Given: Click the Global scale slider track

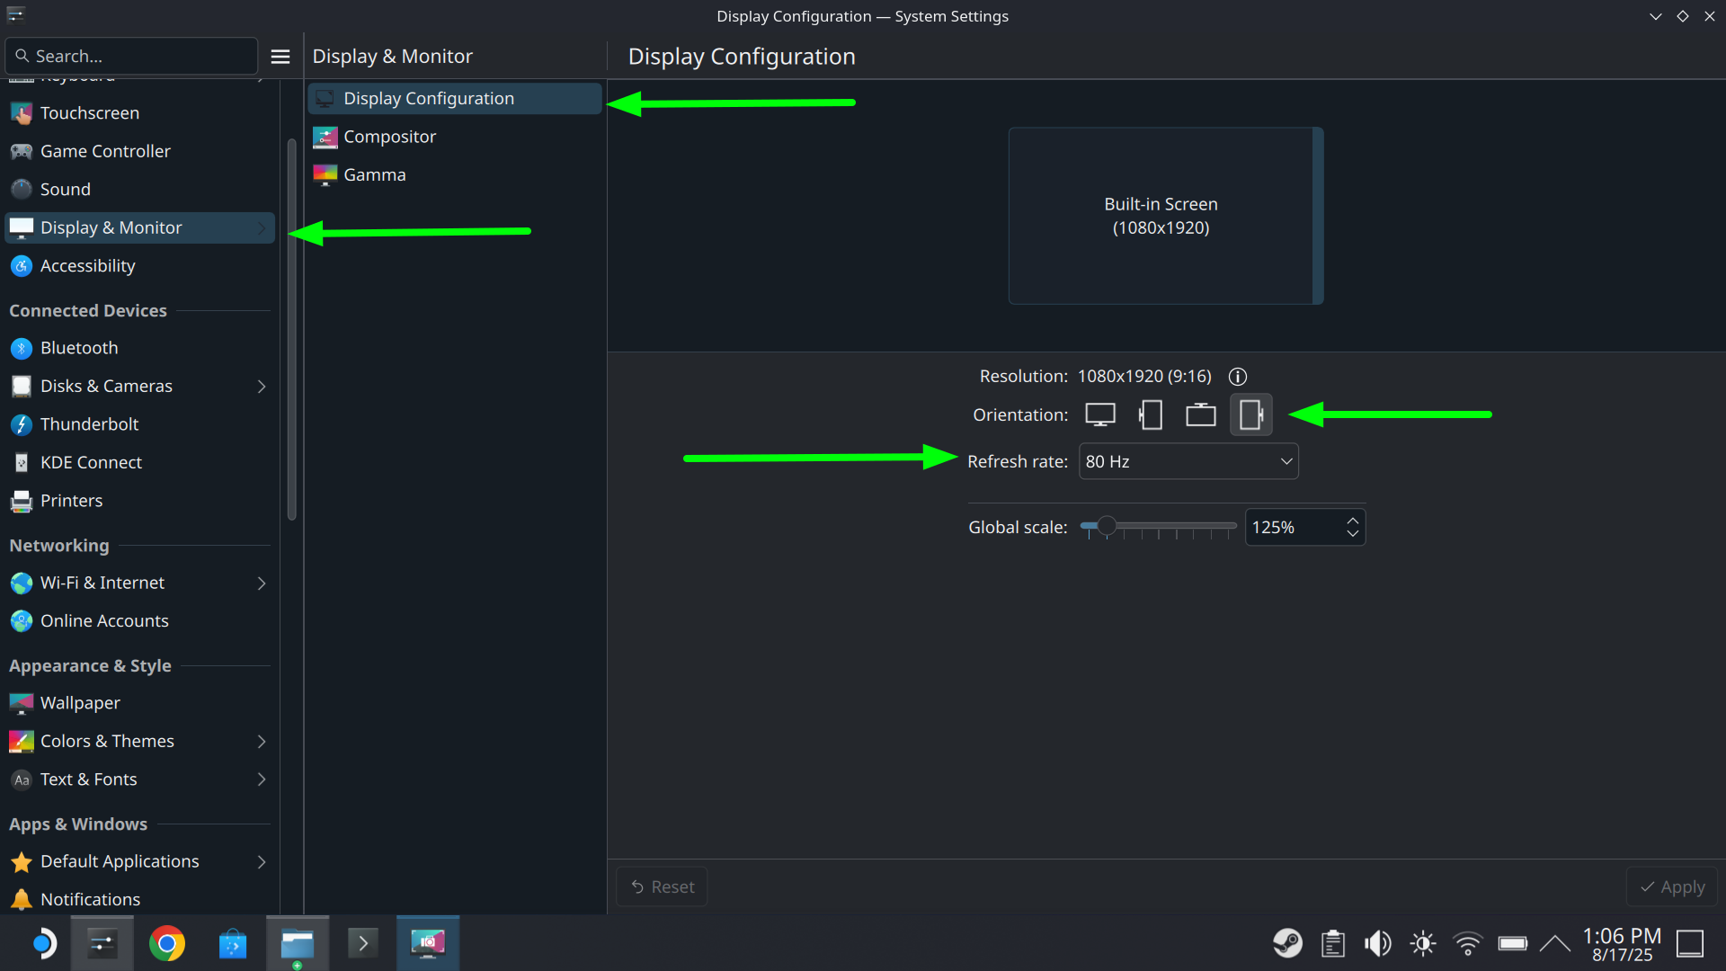Looking at the screenshot, I should coord(1169,526).
